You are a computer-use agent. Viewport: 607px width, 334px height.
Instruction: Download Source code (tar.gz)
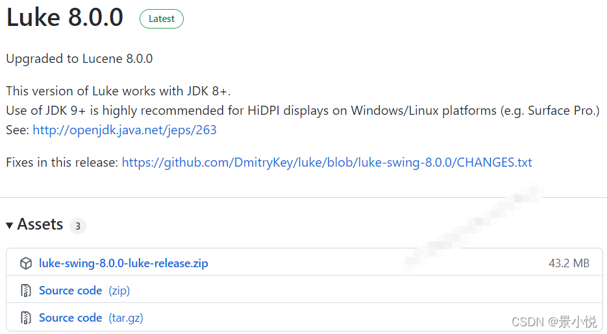[91, 318]
